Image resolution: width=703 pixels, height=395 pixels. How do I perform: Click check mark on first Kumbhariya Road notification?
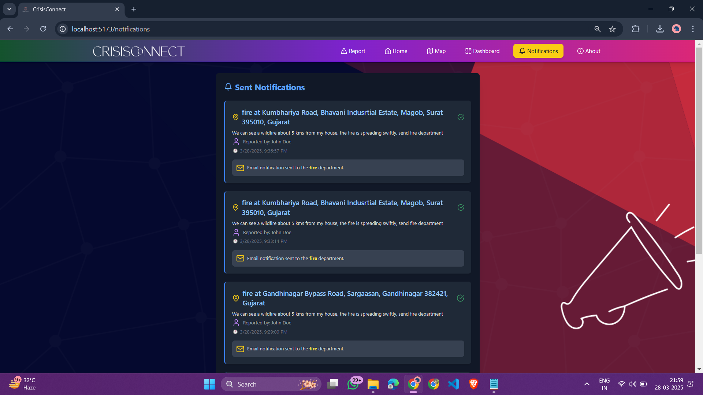click(x=461, y=117)
